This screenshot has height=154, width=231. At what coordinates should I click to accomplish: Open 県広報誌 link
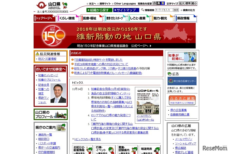(180, 148)
